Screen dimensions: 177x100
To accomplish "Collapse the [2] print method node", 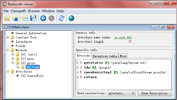I will coord(13,63).
